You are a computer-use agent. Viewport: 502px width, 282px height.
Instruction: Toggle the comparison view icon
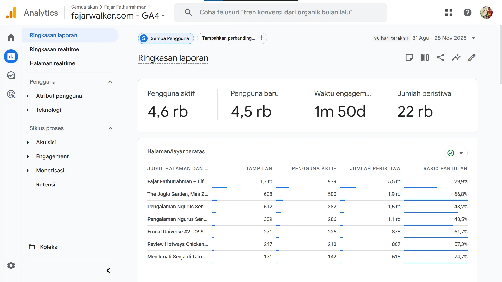click(425, 57)
